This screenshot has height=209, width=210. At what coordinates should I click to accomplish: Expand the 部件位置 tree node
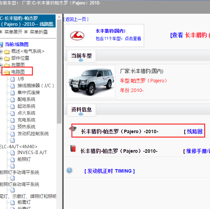pos(1,58)
